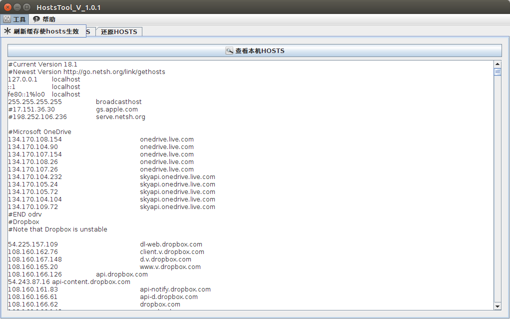The width and height of the screenshot is (510, 319).
Task: Click the line '#Current Version 18.1'
Action: [43, 64]
